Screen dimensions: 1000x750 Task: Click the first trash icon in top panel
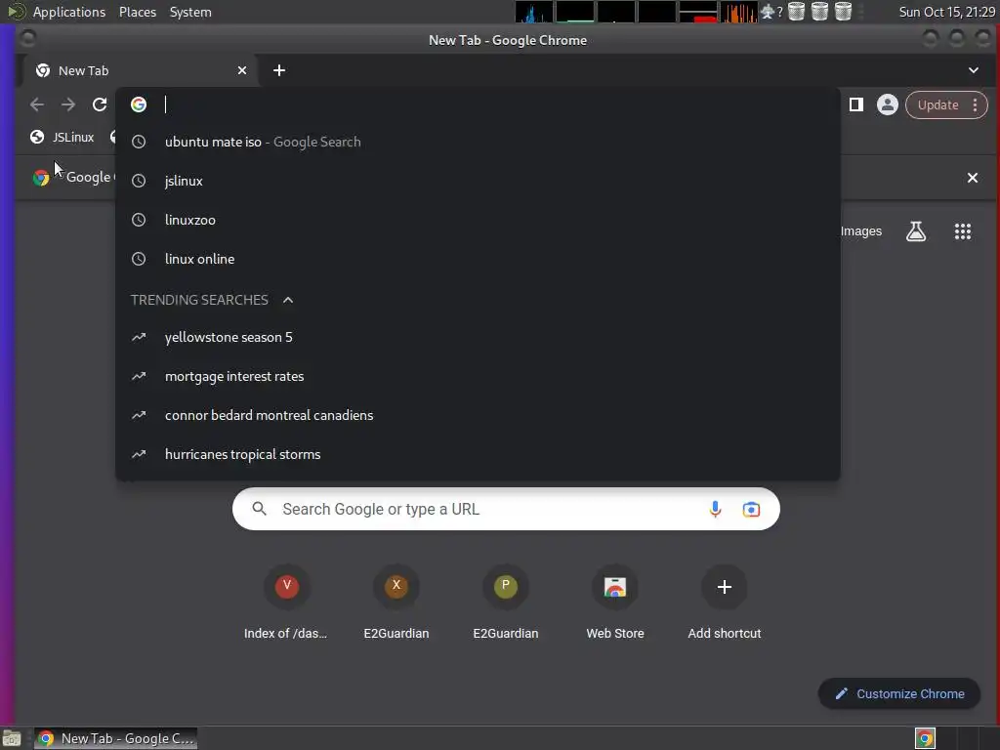tap(796, 12)
